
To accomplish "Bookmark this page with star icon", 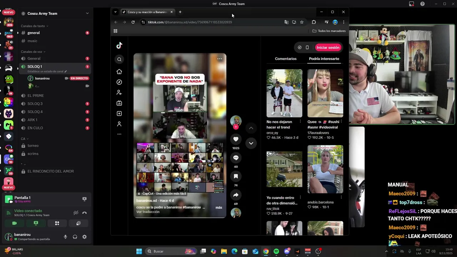I will (302, 22).
